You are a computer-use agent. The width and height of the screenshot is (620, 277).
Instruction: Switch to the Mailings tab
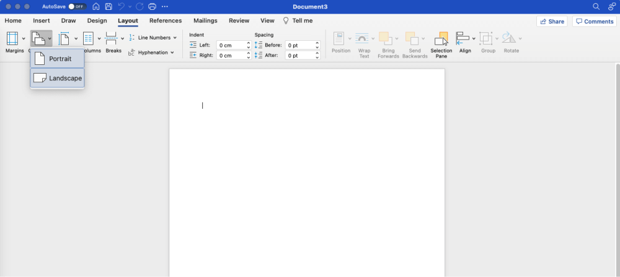[x=205, y=20]
